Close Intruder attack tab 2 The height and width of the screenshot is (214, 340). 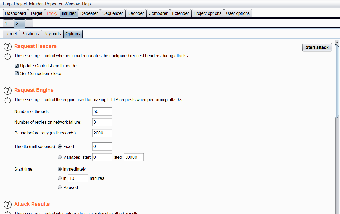pos(21,24)
